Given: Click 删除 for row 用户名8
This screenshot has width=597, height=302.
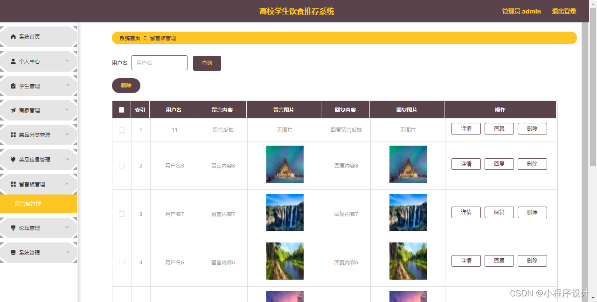Looking at the screenshot, I should [532, 164].
